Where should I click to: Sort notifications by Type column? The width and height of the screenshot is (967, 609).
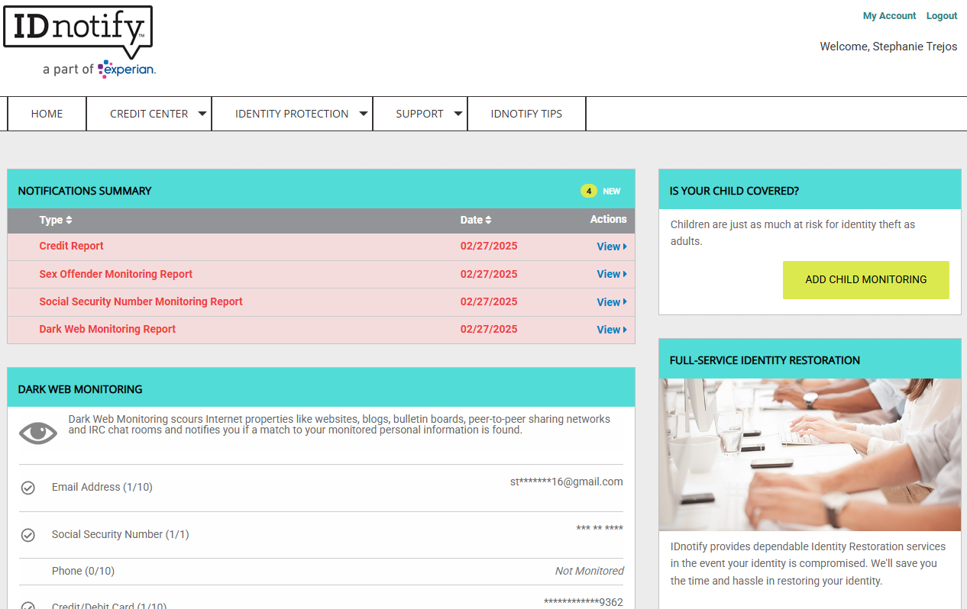[x=56, y=220]
